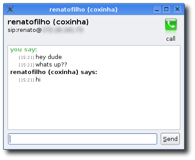The height and width of the screenshot is (160, 195).
Task: Click the 'you say:' header
Action: (x=24, y=50)
